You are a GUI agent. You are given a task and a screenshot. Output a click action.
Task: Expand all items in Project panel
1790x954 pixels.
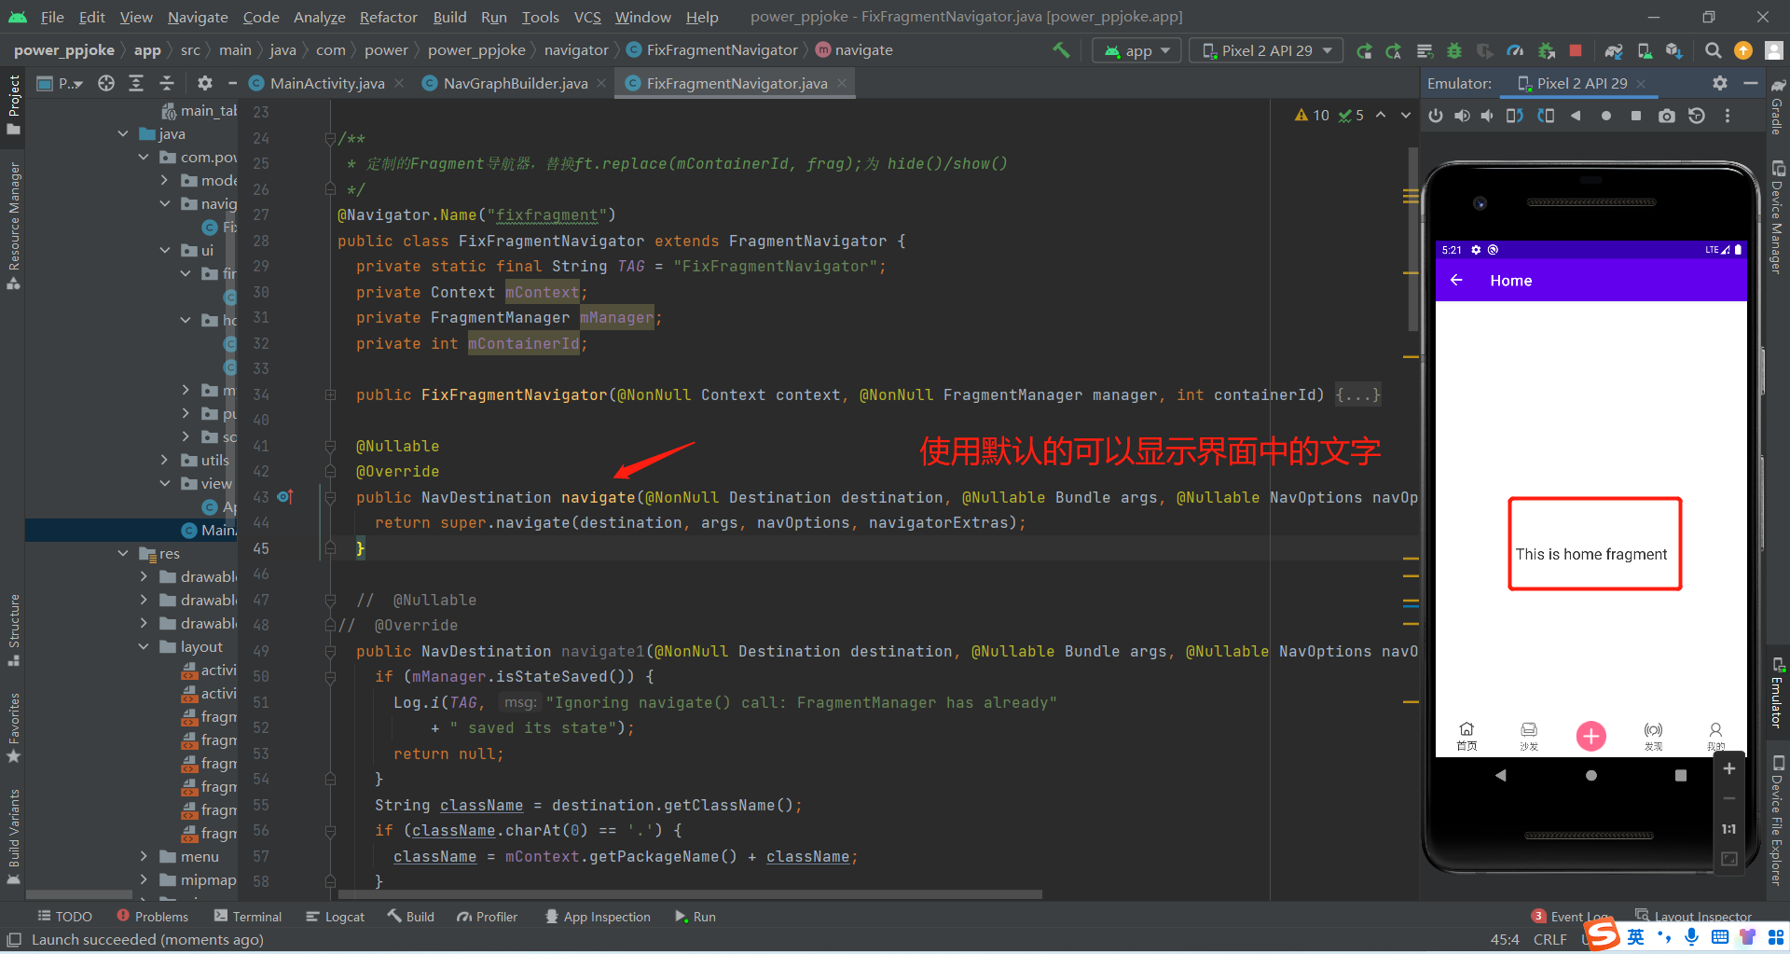136,83
